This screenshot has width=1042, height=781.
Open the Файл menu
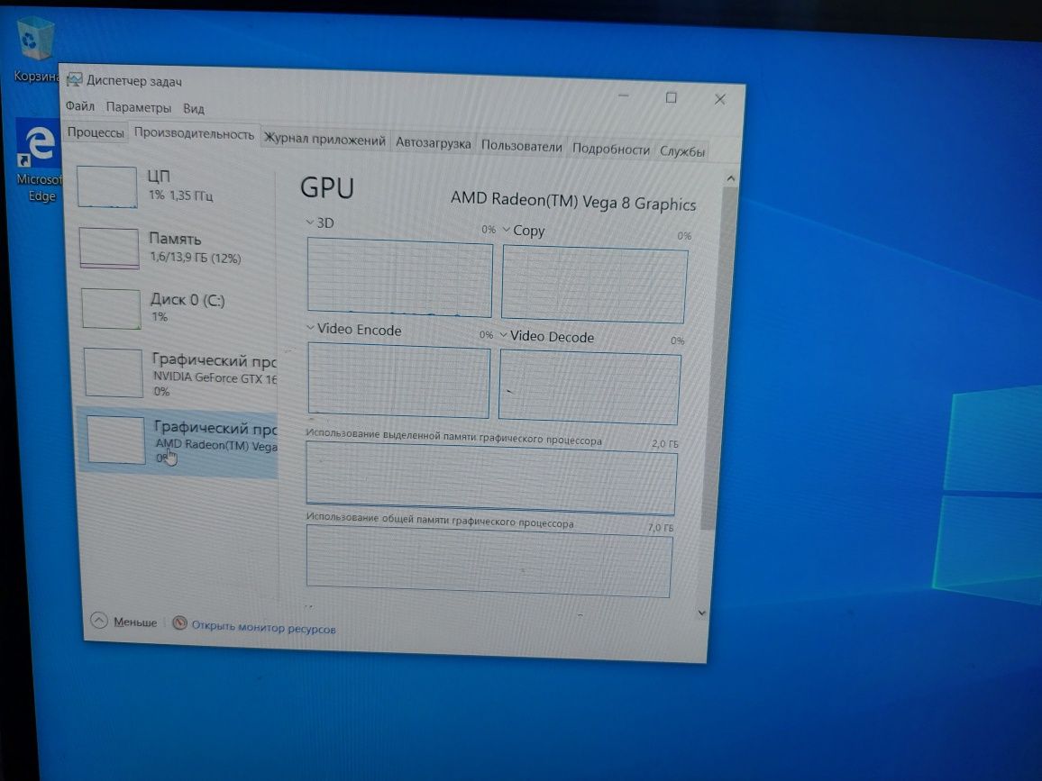(79, 105)
